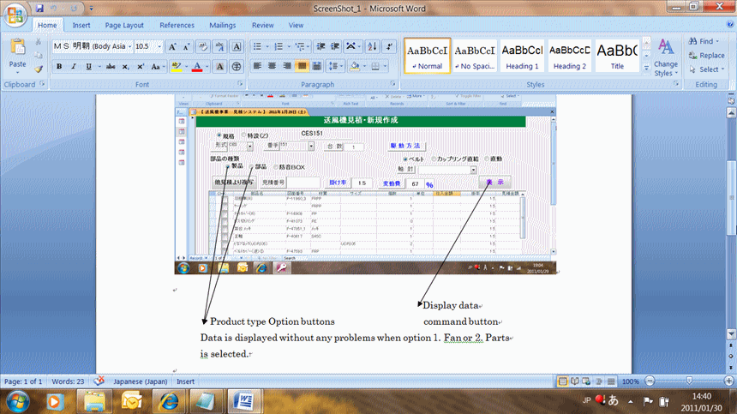
Task: Open the Paragraph dialog launcher
Action: 393,84
